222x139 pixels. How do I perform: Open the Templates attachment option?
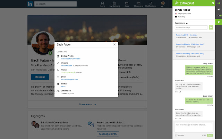pyautogui.click(x=179, y=135)
